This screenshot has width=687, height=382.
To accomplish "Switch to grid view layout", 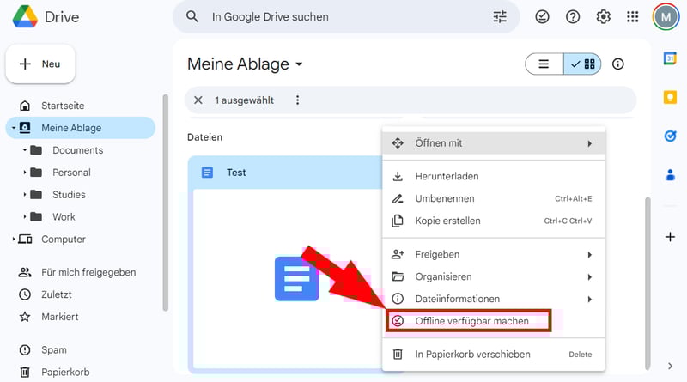I will pos(582,64).
